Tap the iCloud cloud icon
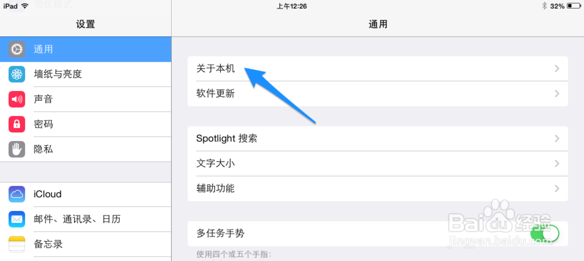Image resolution: width=584 pixels, height=261 pixels. [x=17, y=194]
